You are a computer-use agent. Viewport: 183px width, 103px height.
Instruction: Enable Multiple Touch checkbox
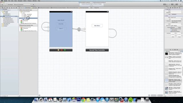(x=171, y=22)
